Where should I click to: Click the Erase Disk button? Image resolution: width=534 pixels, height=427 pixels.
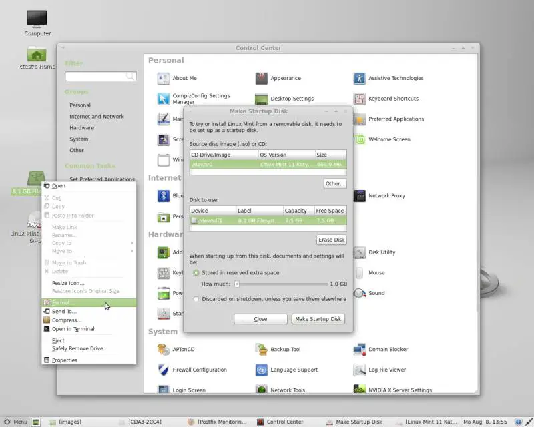point(331,240)
